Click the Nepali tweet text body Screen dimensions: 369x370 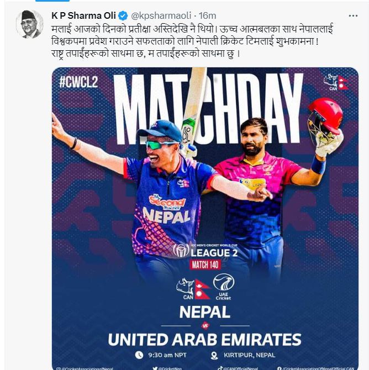click(192, 41)
